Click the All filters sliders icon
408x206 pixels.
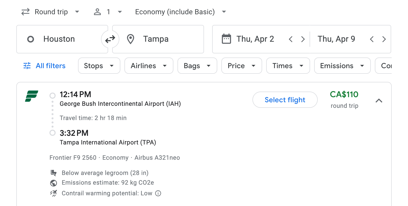pos(27,66)
